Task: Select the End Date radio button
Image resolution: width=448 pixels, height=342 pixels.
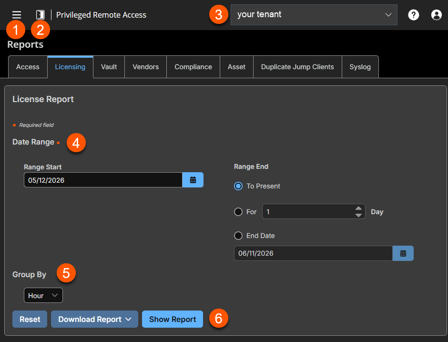Action: [238, 236]
